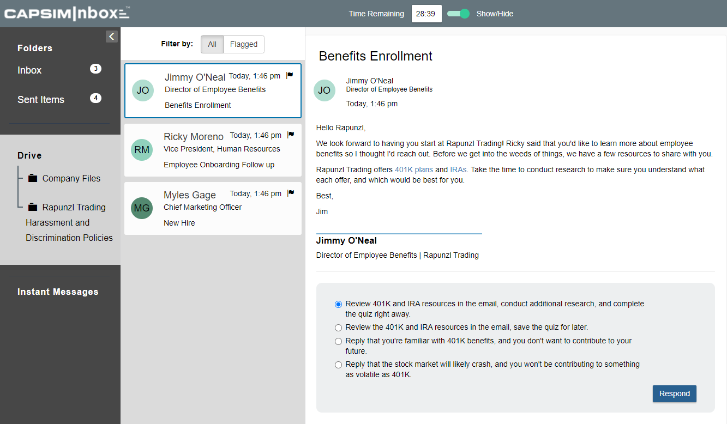This screenshot has width=727, height=424.
Task: Click the flag icon on Myles Gage's email
Action: pyautogui.click(x=291, y=193)
